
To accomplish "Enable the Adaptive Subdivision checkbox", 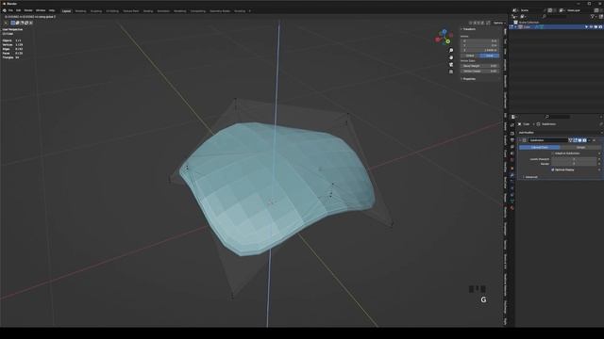I will (552, 153).
